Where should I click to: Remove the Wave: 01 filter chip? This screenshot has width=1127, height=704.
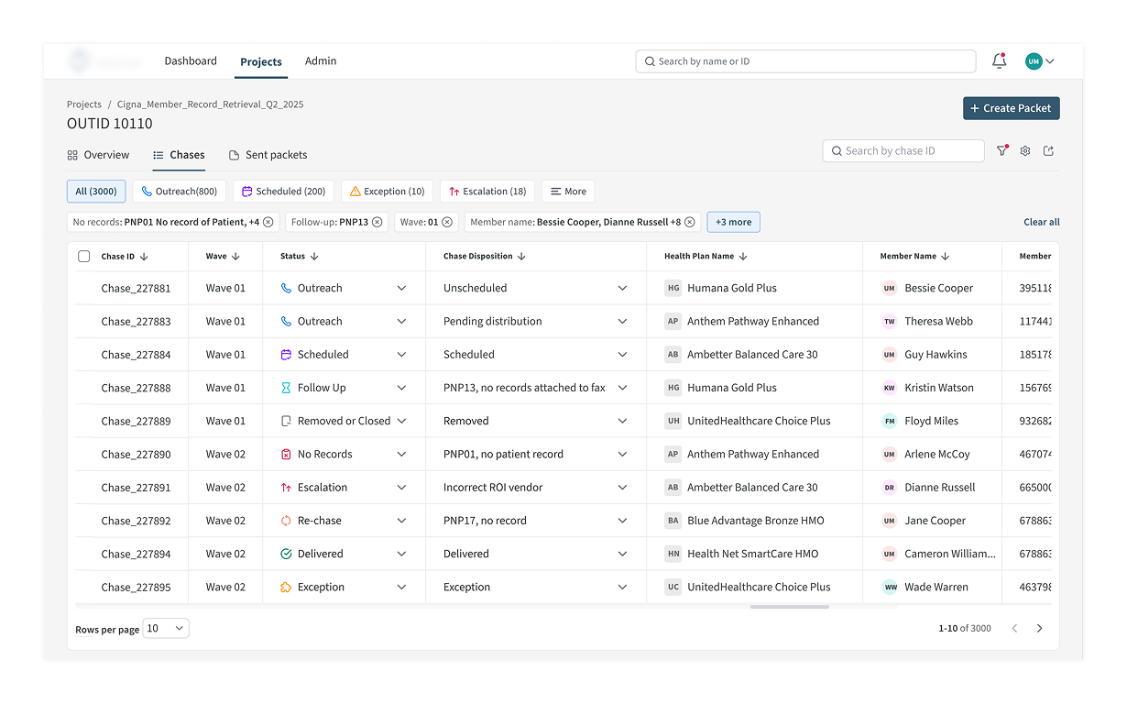click(x=447, y=222)
